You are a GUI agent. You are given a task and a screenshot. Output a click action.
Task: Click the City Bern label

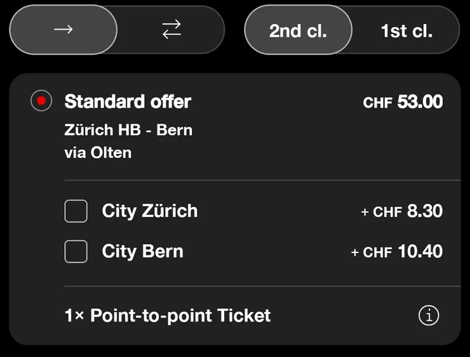[142, 251]
